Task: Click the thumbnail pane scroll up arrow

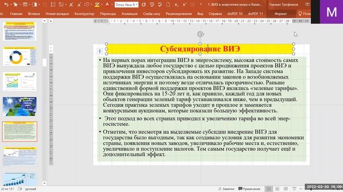Action: [x=44, y=21]
